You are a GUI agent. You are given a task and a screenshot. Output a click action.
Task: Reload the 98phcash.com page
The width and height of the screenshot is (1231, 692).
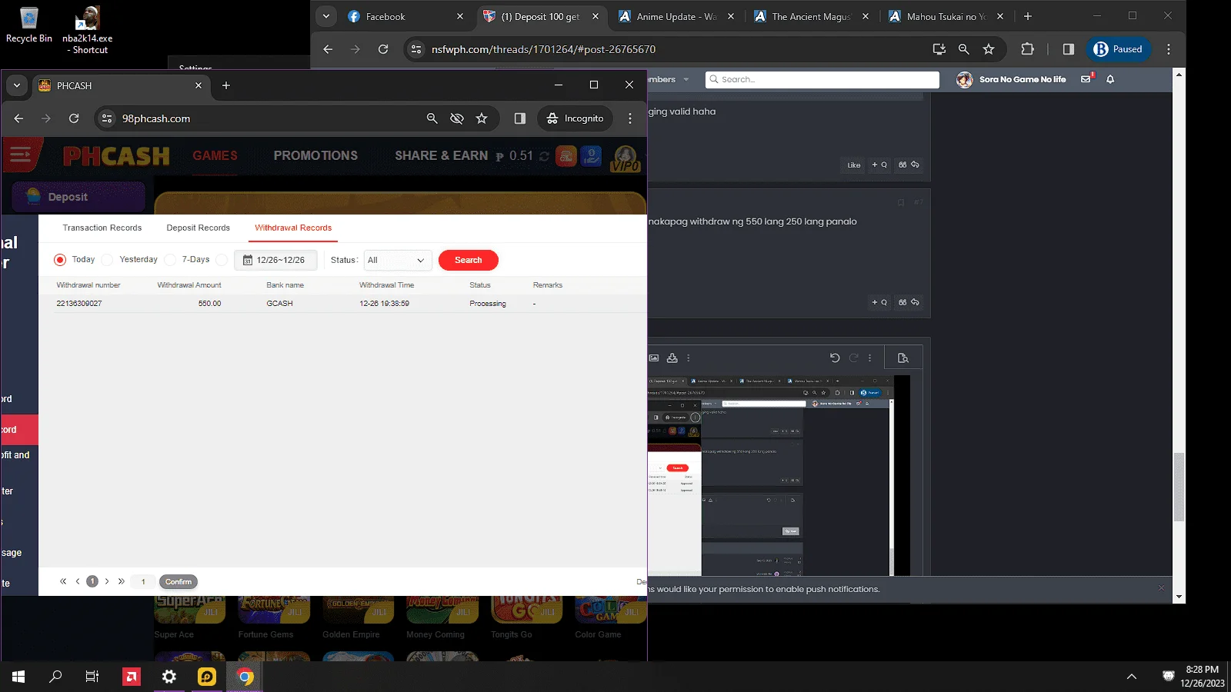[x=74, y=118]
